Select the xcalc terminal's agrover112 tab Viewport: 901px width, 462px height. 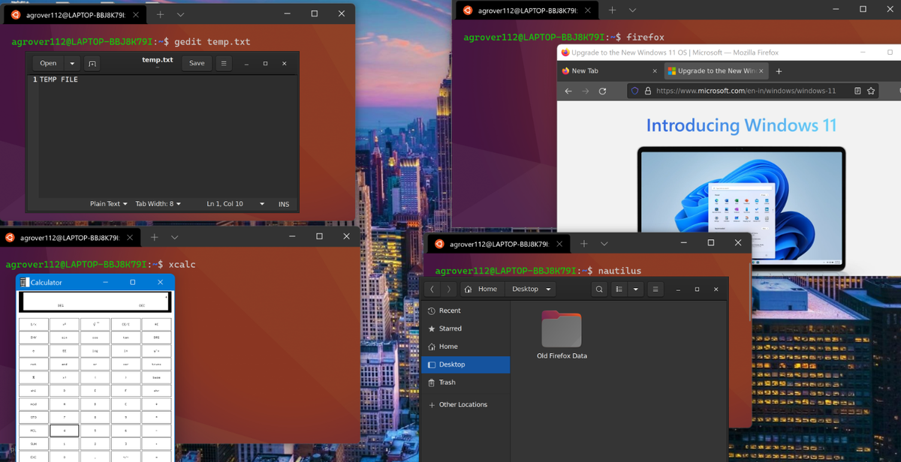click(x=68, y=237)
